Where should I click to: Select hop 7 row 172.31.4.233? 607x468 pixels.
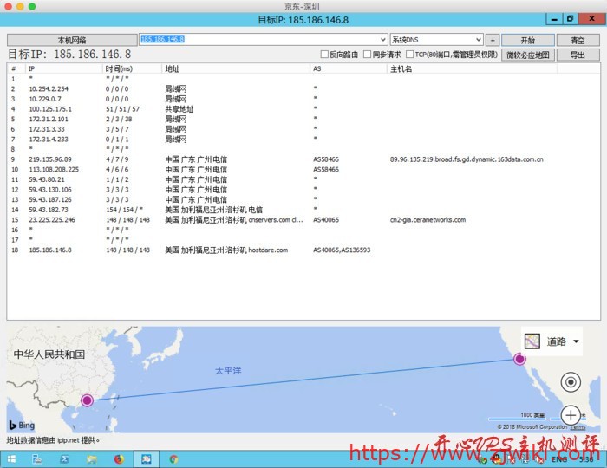[303, 140]
